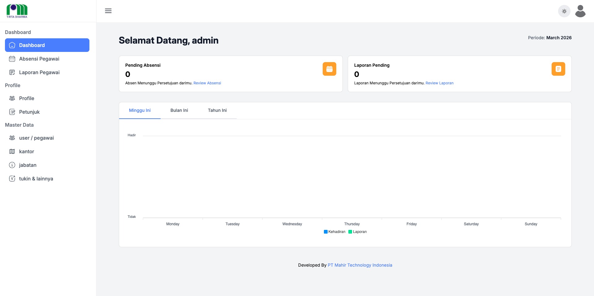Open Absensi Pegawai from the sidebar

click(39, 59)
